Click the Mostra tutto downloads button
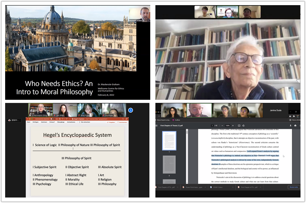Screen dimensions: 306x203 (293, 187)
